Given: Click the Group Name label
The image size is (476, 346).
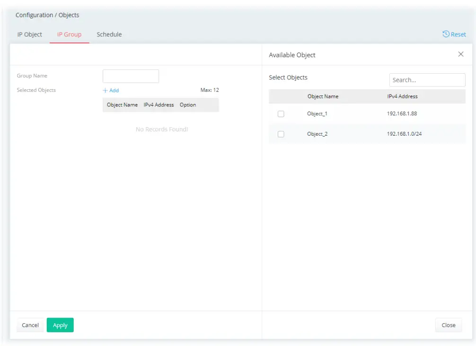Looking at the screenshot, I should (32, 76).
